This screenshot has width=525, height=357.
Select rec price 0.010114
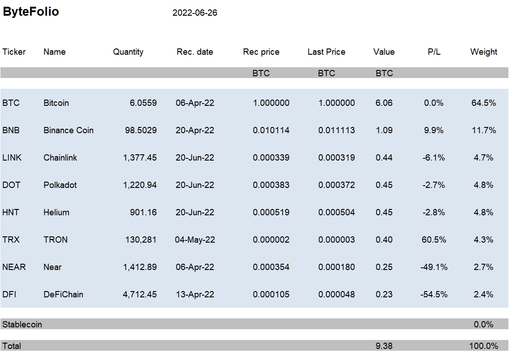click(271, 130)
